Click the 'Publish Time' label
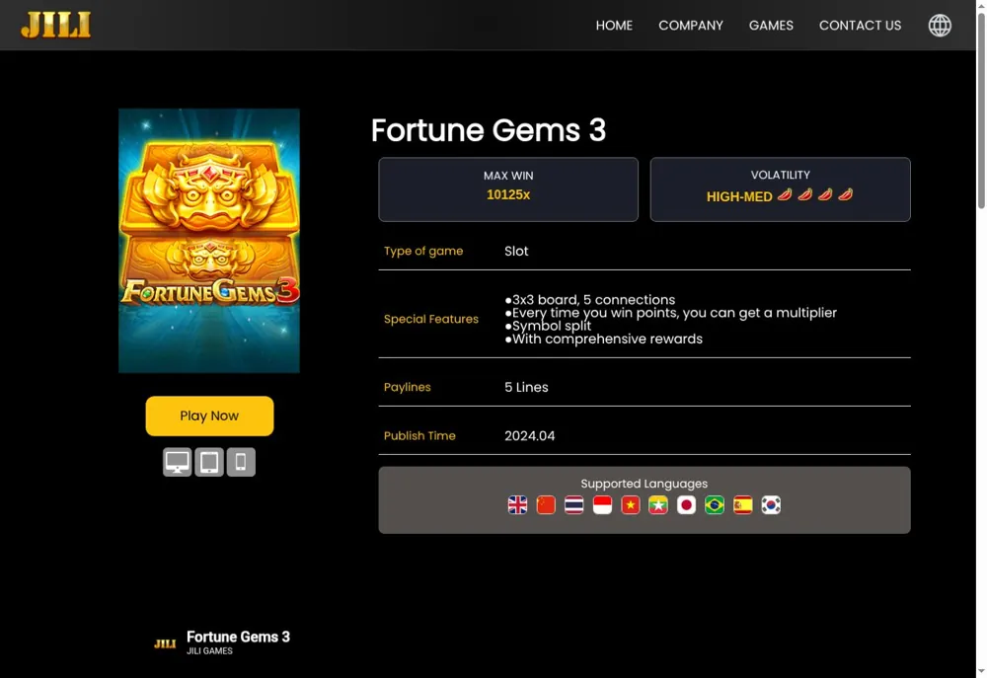Screen dimensions: 987x678 [419, 435]
